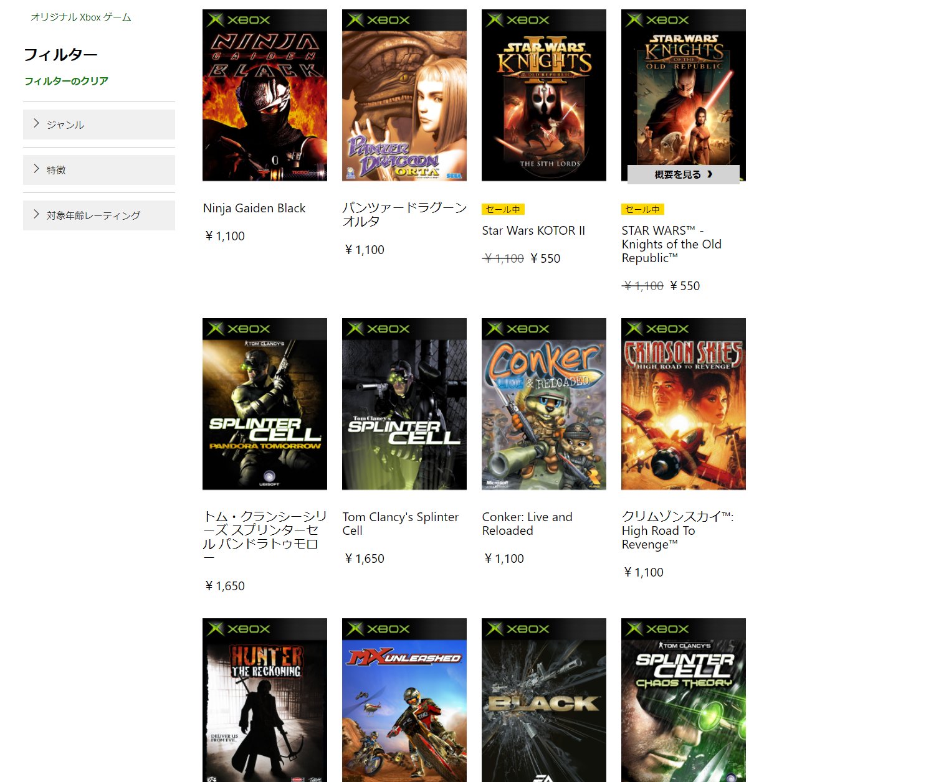Select the Tom Clancy's Splinter Cell title link
Viewport: 926px width, 782px height.
coord(401,524)
